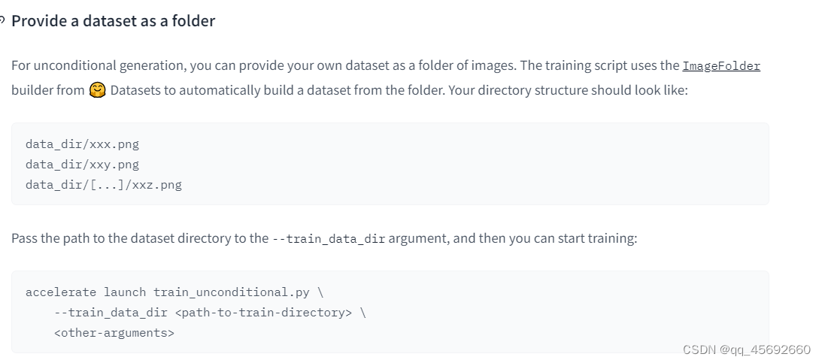822x363 pixels.
Task: Click the CSDN @qq_45692660 watermark
Action: [747, 350]
